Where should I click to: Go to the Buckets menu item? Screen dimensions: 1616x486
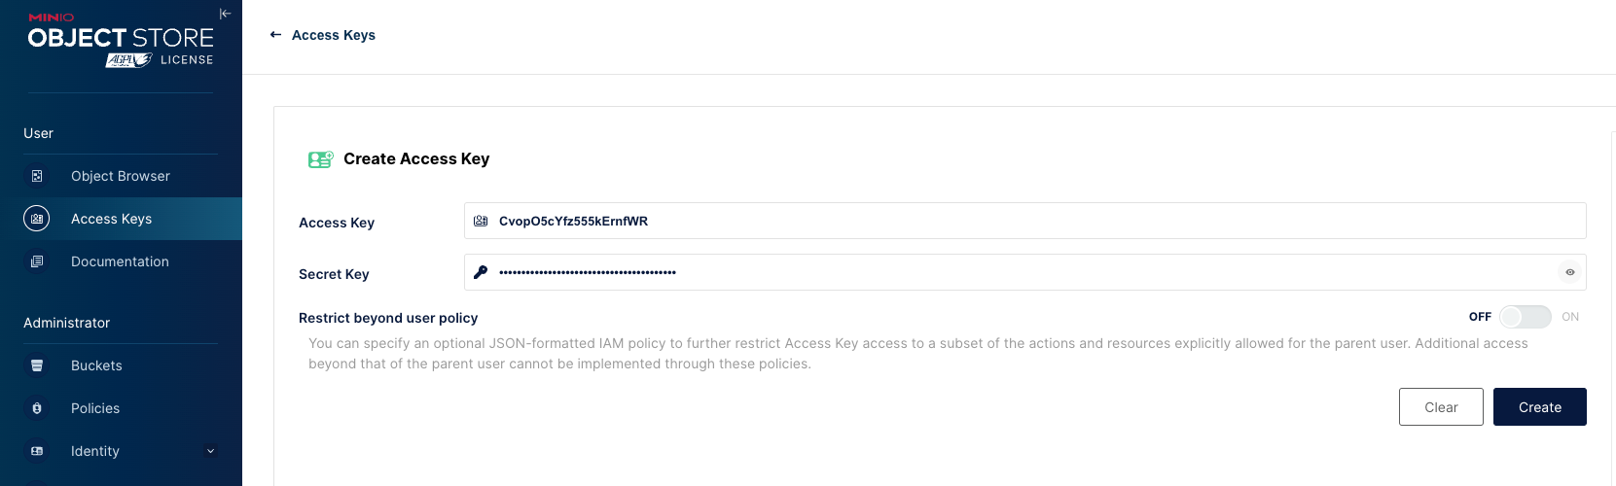96,365
